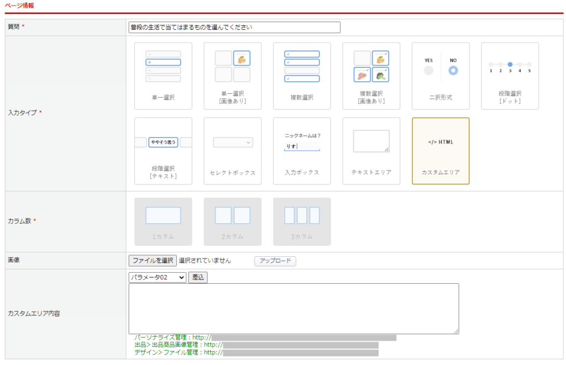Click the 質問 text input field
566x365 pixels.
point(234,27)
